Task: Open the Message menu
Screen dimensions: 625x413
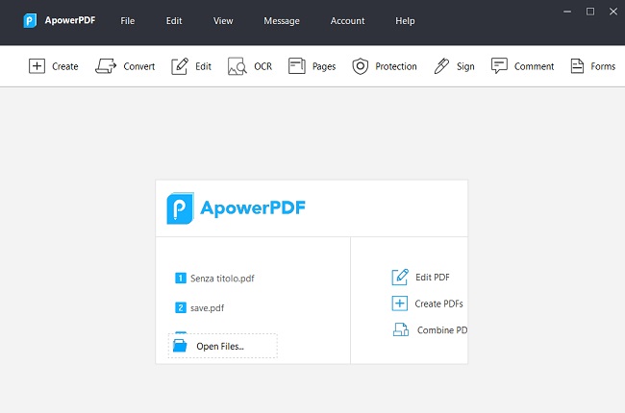Action: 282,21
